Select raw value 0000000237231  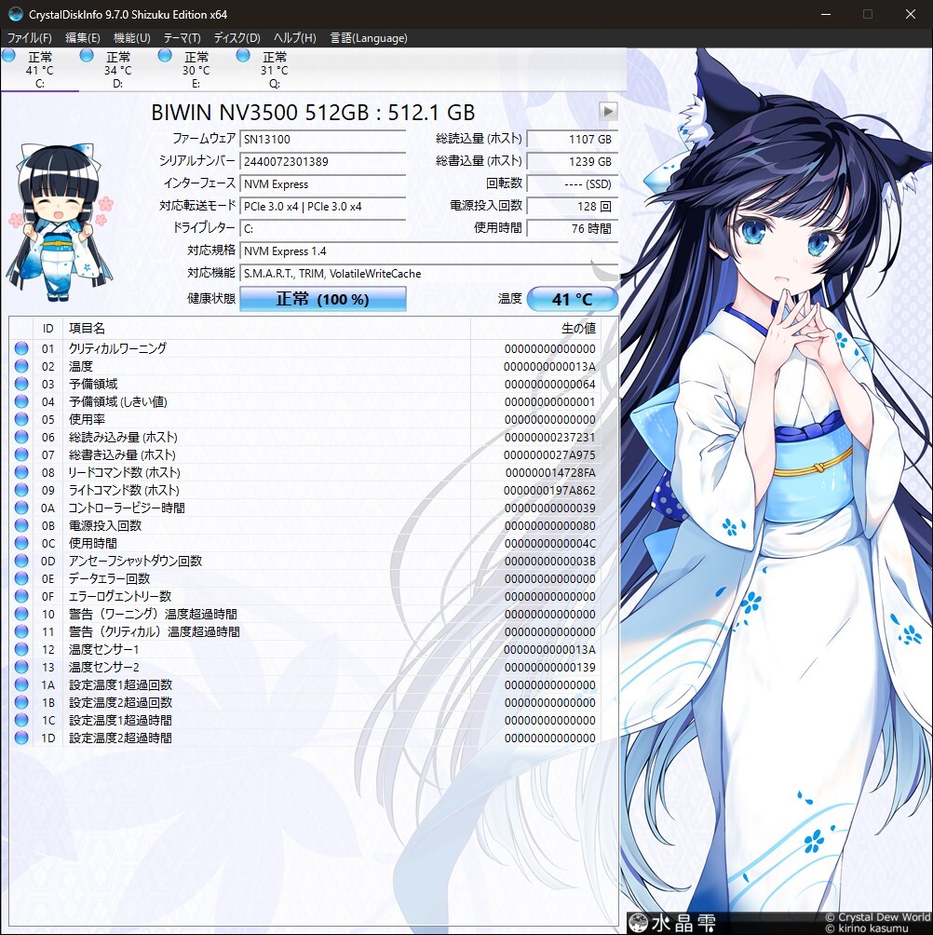pos(549,437)
